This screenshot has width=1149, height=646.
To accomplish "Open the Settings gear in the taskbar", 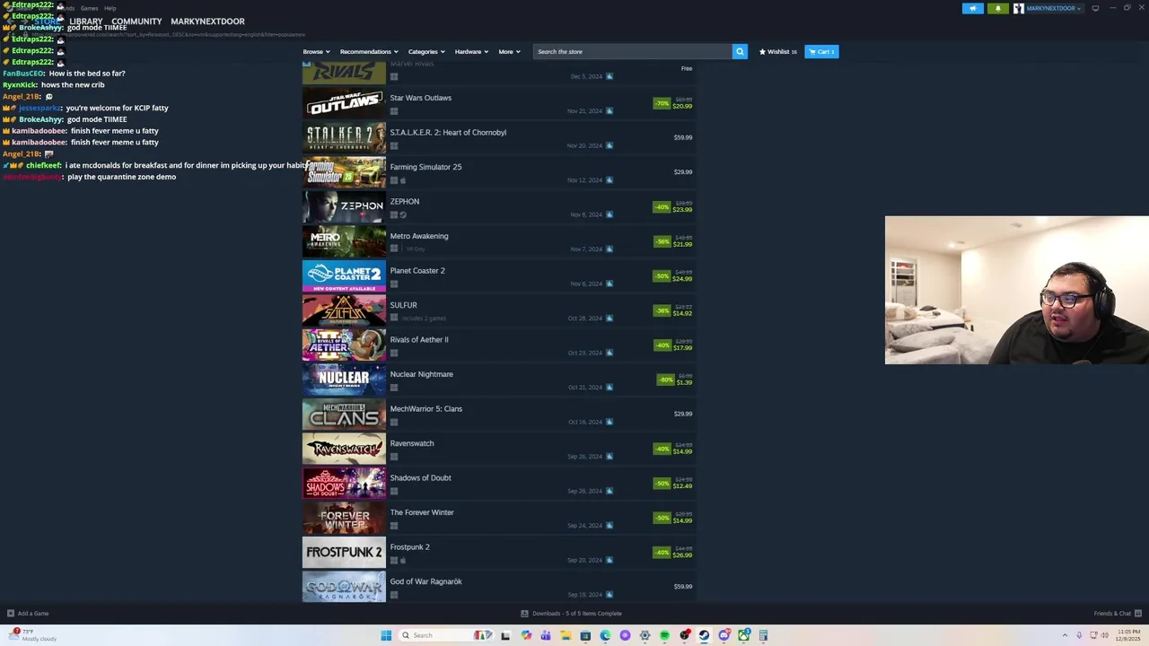I will point(645,635).
